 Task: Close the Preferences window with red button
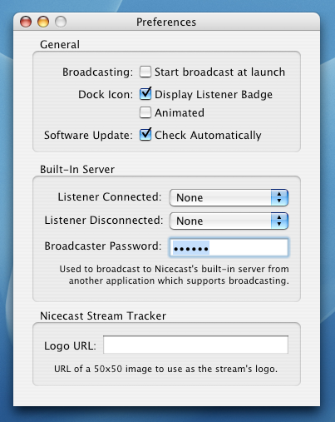(x=26, y=22)
